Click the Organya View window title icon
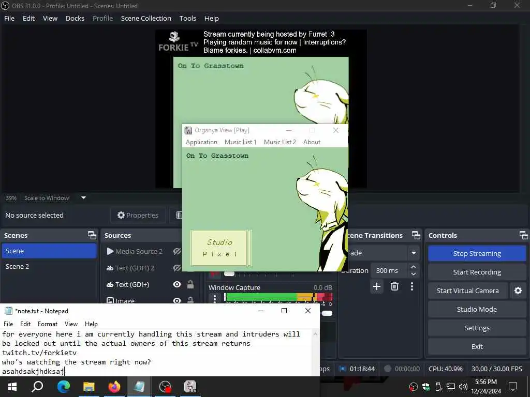The width and height of the screenshot is (530, 397). pos(188,130)
